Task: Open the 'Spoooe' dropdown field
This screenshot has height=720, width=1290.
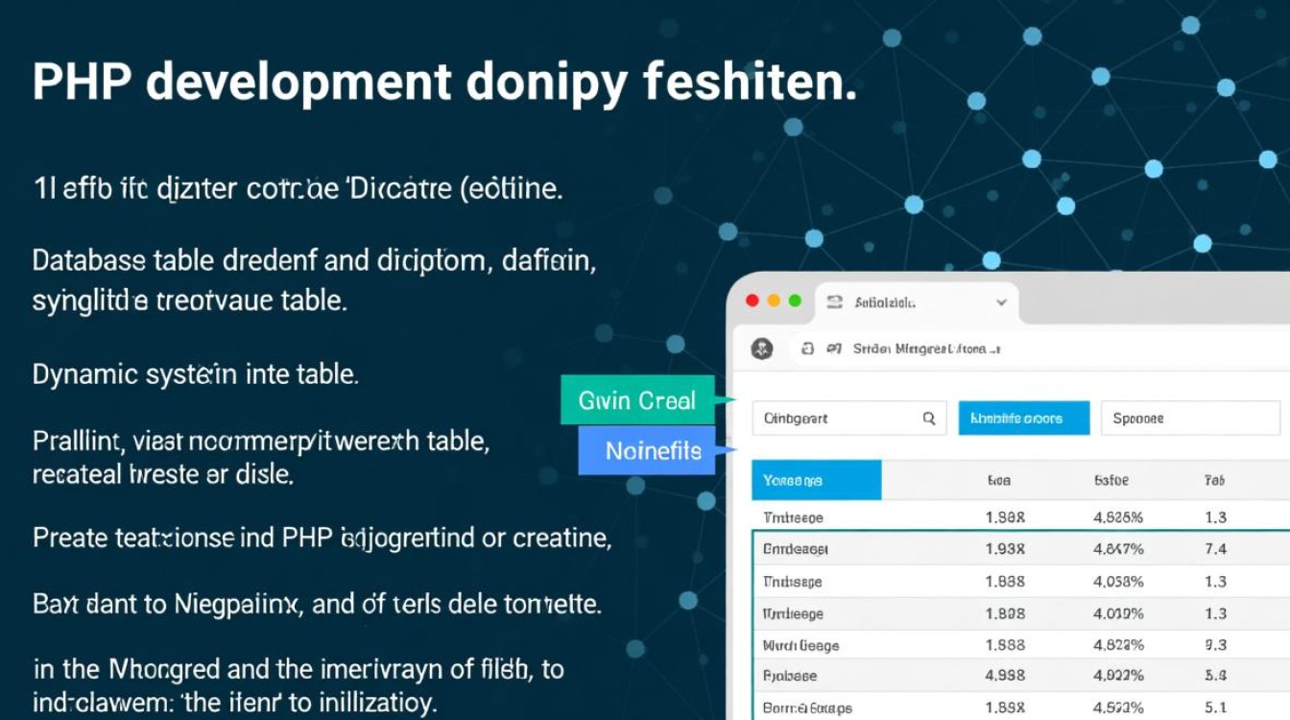Action: coord(1189,419)
